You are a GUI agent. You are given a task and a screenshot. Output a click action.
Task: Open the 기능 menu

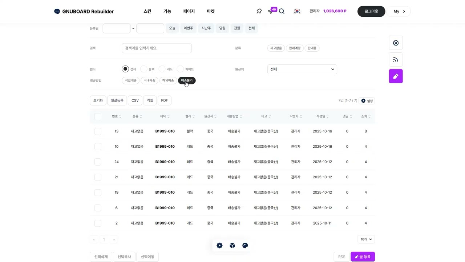point(167,11)
